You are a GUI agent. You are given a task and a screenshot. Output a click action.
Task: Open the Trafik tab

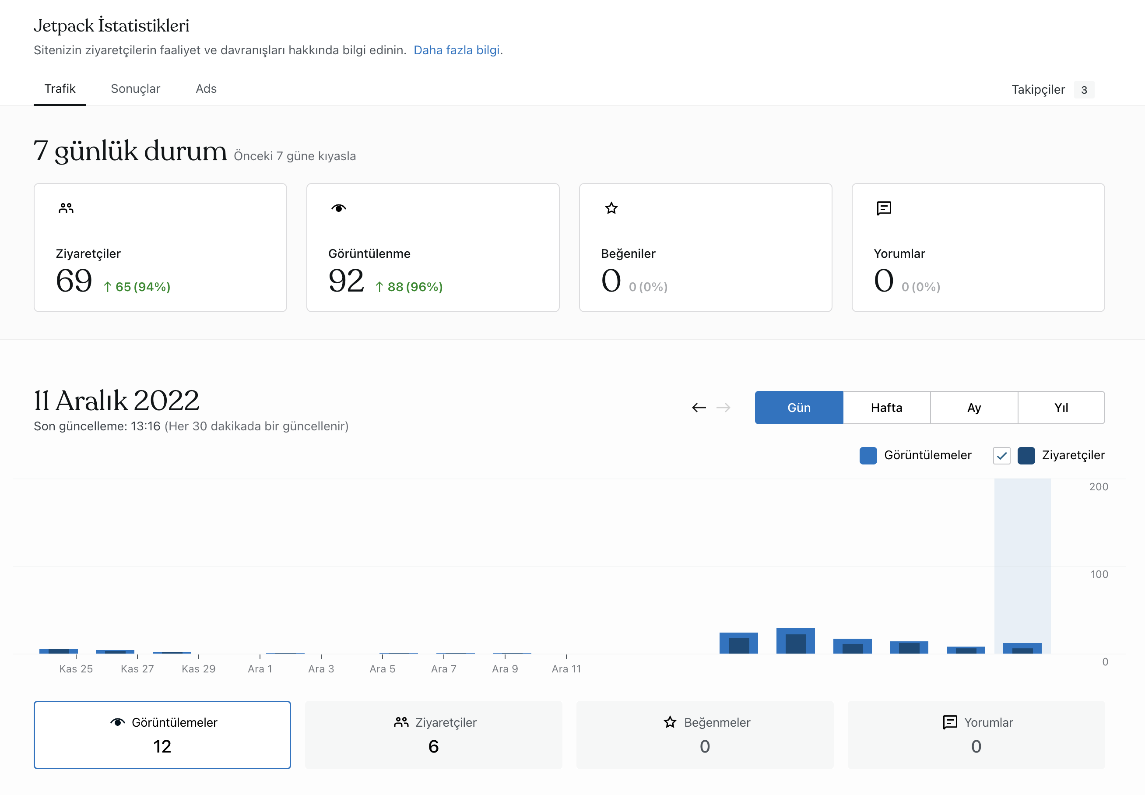point(60,89)
